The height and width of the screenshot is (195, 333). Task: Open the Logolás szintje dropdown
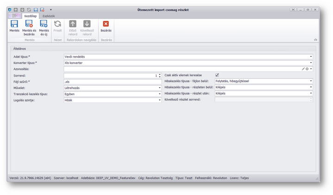click(x=160, y=99)
